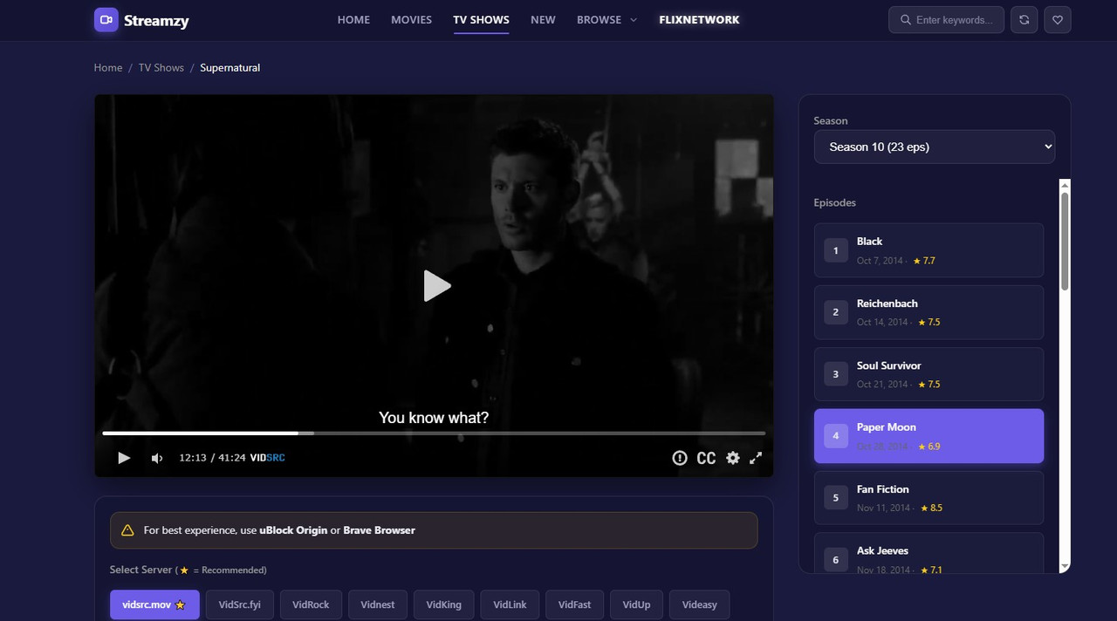
Task: Open favorites via the heart icon
Action: pyautogui.click(x=1058, y=19)
